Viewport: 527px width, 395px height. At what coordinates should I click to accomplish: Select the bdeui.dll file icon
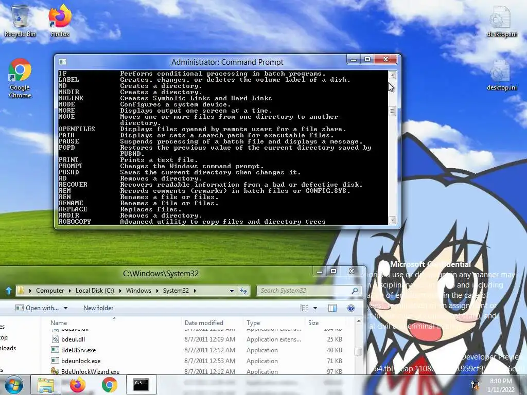55,339
